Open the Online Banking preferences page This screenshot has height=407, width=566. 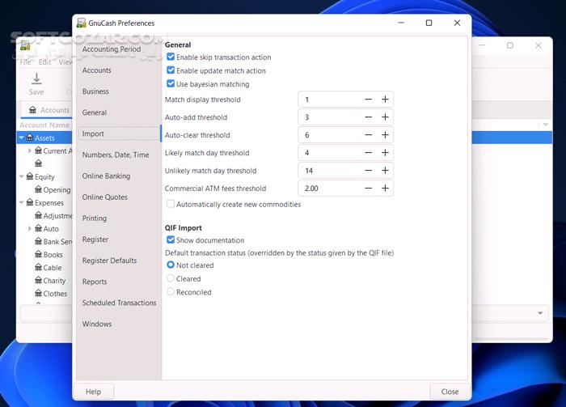106,176
